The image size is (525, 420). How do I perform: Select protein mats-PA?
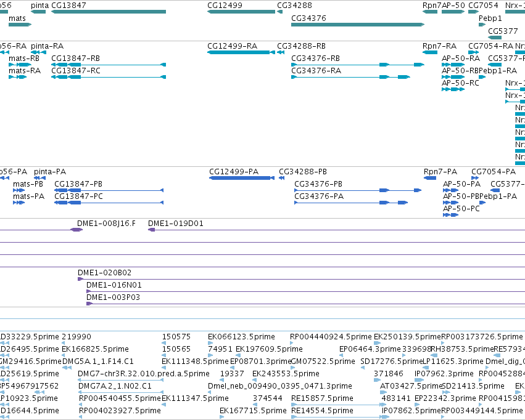pyautogui.click(x=19, y=203)
